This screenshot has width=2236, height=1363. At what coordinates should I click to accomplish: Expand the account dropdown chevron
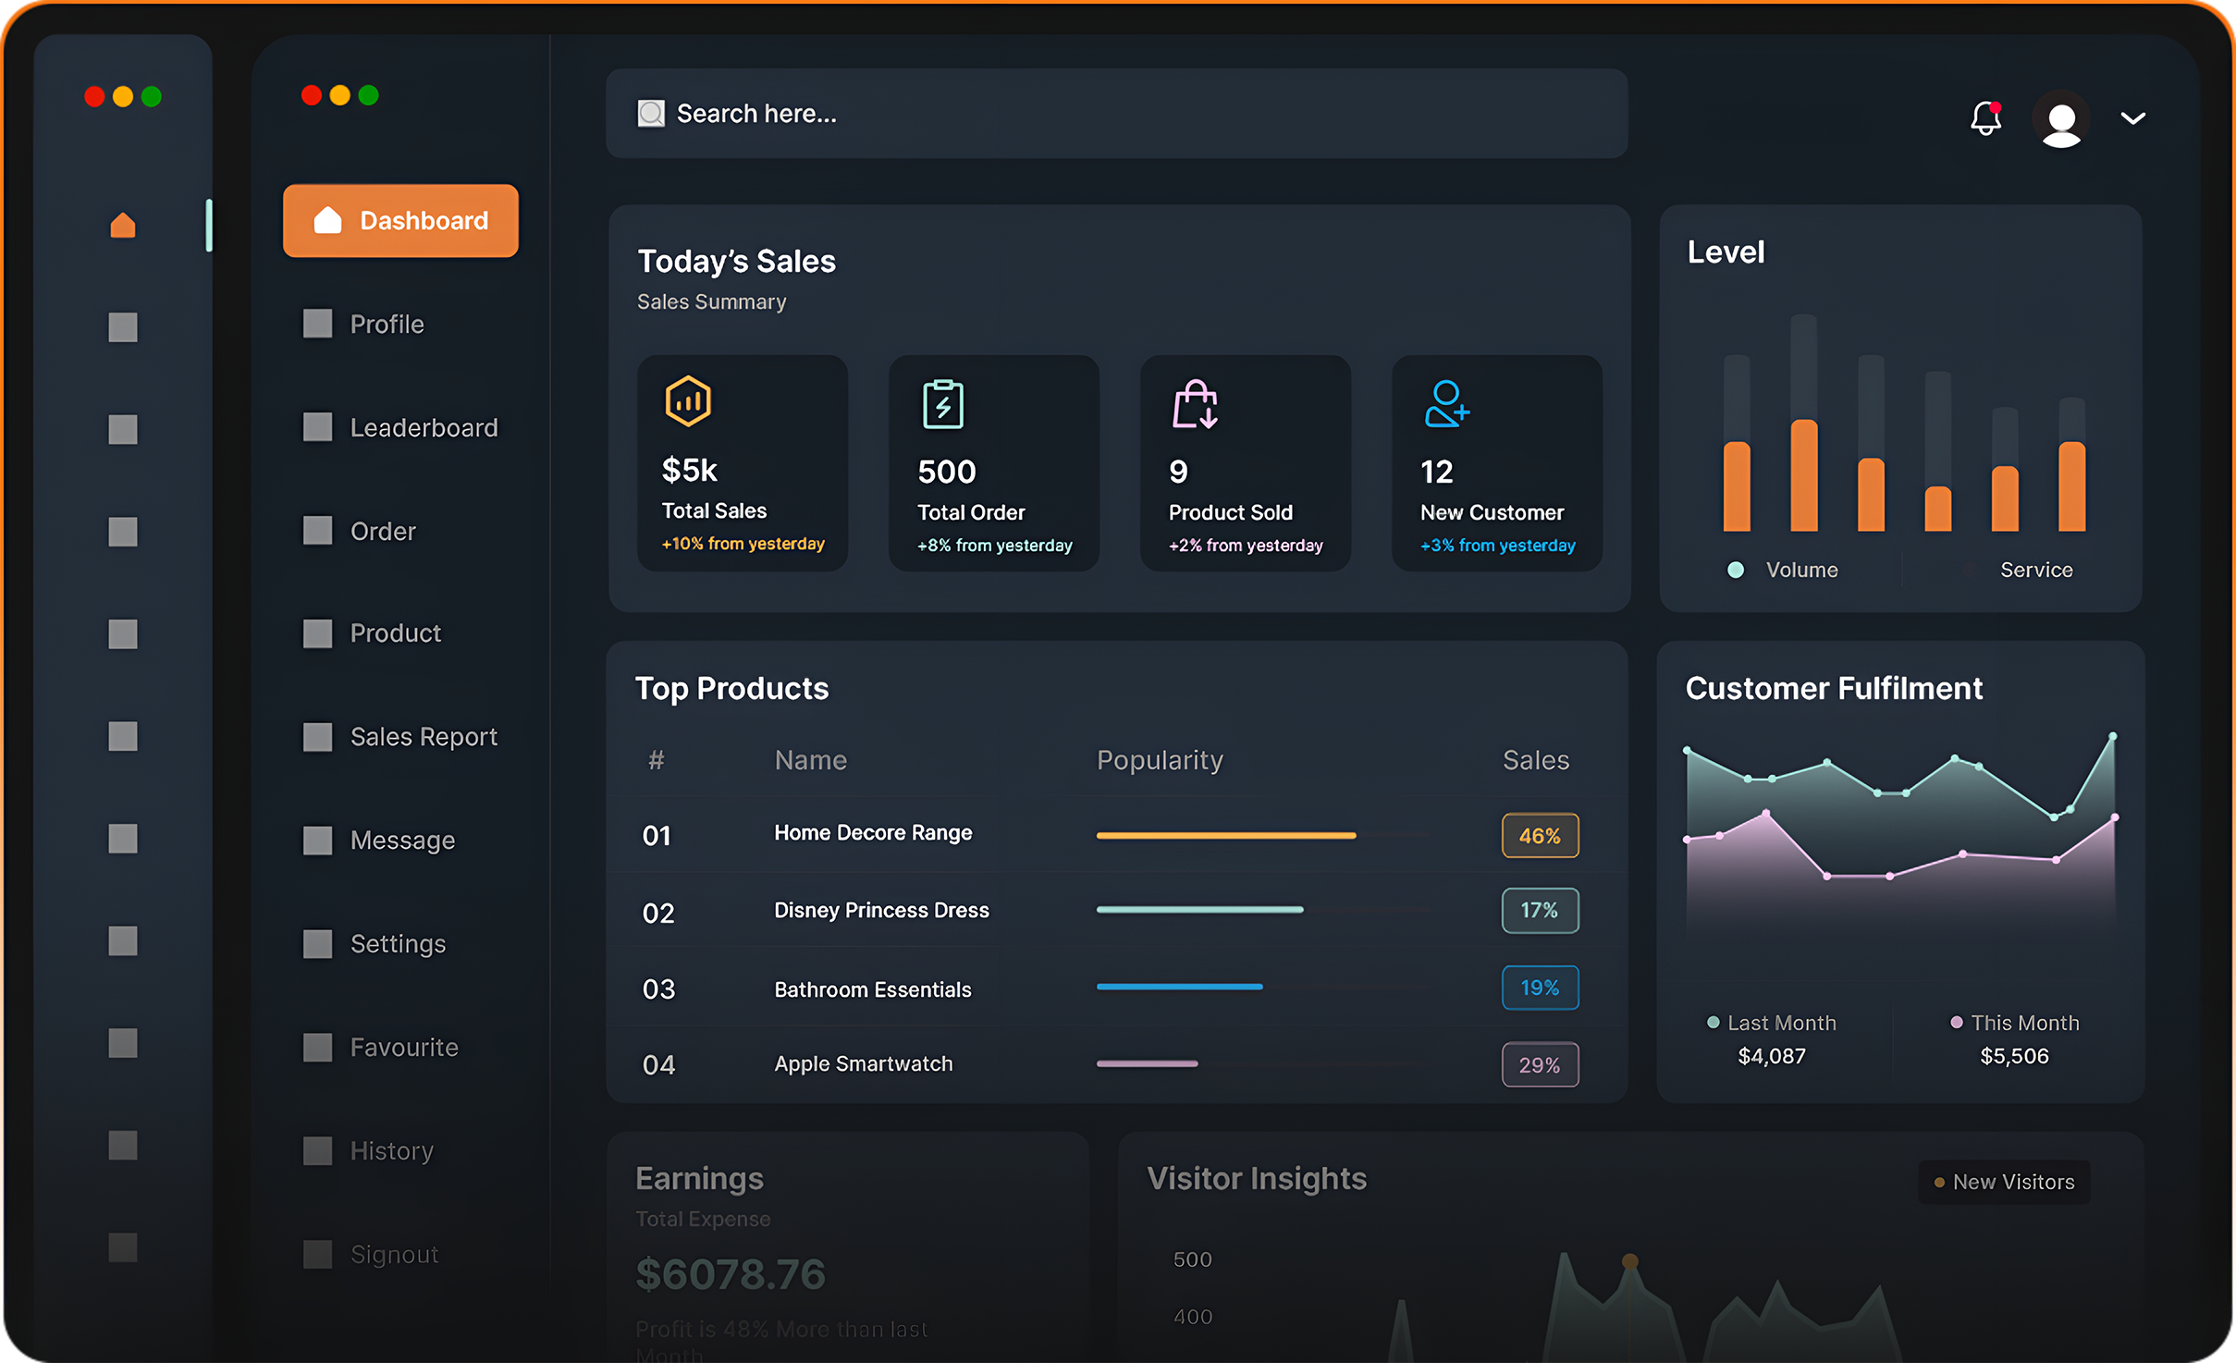coord(2132,118)
